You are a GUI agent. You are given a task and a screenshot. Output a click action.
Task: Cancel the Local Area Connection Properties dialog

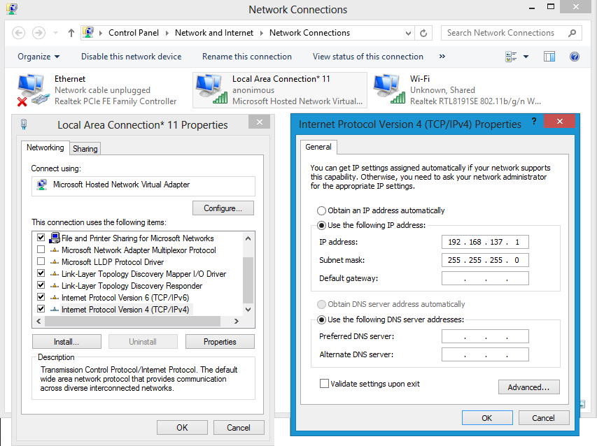pos(239,428)
